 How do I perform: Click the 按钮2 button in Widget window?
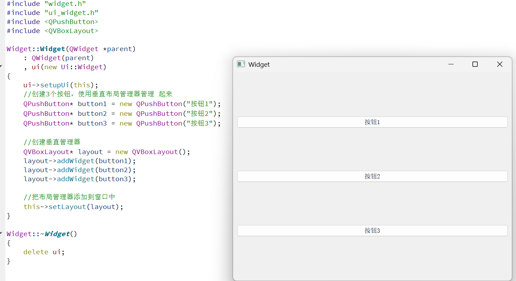(372, 176)
